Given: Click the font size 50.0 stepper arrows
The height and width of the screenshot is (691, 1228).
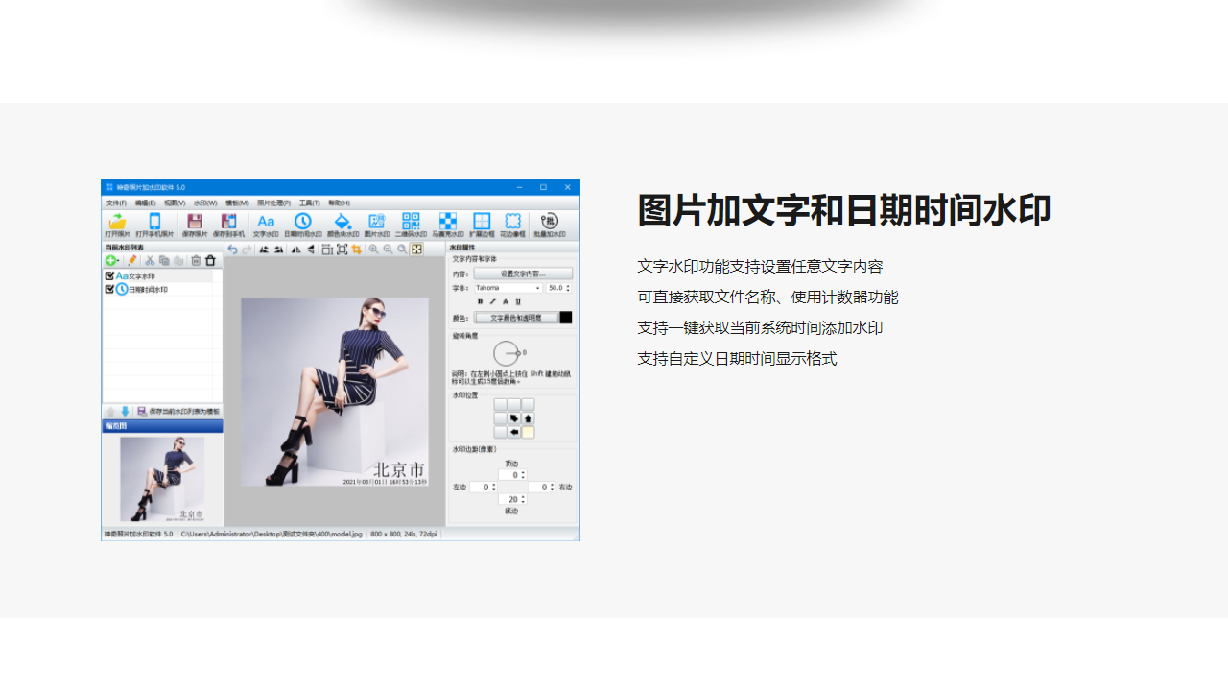Looking at the screenshot, I should point(568,288).
